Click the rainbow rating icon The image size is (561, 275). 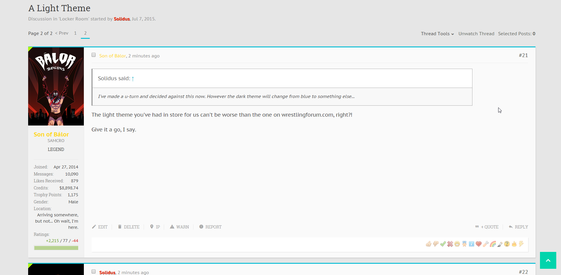(493, 244)
